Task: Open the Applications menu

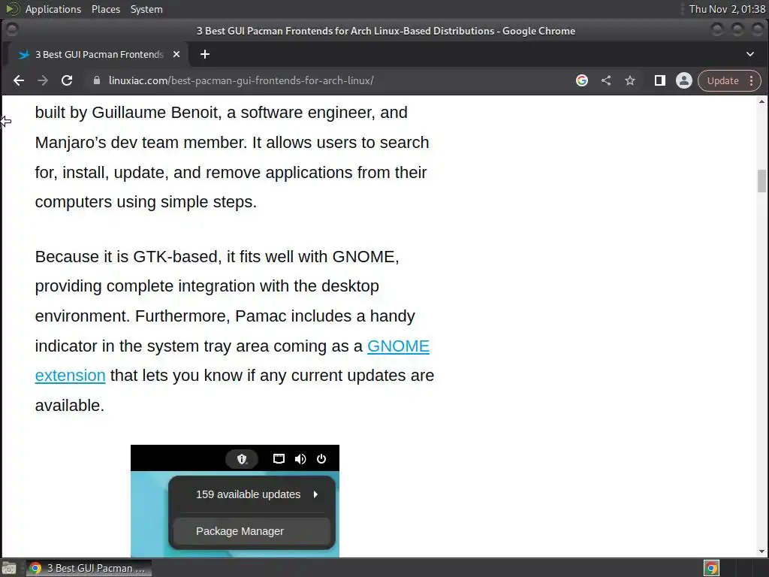Action: point(53,9)
